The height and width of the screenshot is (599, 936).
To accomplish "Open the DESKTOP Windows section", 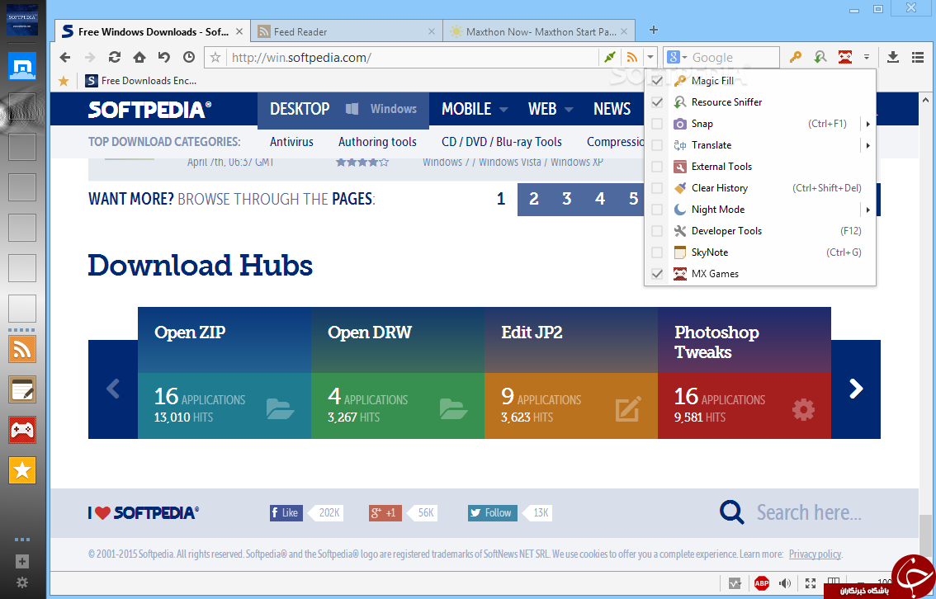I will click(x=343, y=109).
